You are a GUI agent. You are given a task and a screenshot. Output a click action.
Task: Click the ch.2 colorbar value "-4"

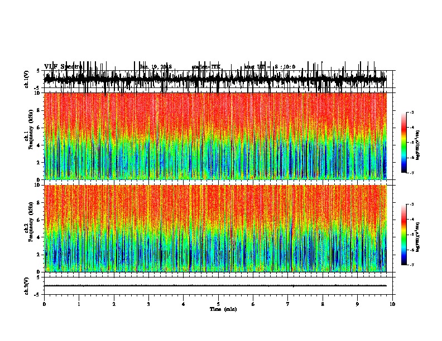point(411,220)
